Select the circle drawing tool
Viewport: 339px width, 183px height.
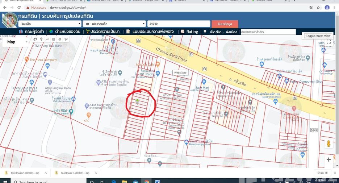[x=60, y=39]
